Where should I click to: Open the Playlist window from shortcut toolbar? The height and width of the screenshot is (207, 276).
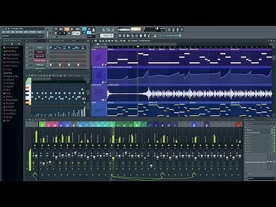(x=120, y=36)
